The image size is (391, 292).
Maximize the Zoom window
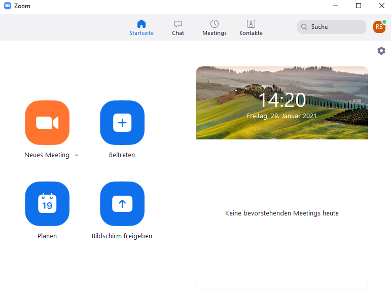(359, 6)
